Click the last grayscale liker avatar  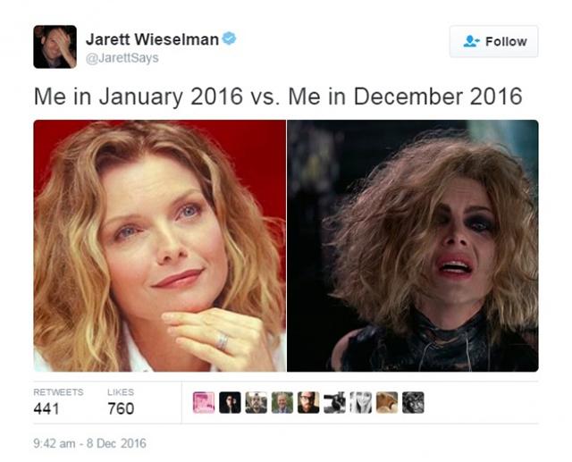(x=413, y=402)
